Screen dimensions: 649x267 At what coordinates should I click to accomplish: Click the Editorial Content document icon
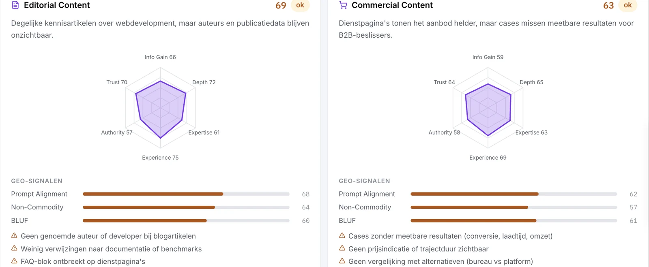15,5
